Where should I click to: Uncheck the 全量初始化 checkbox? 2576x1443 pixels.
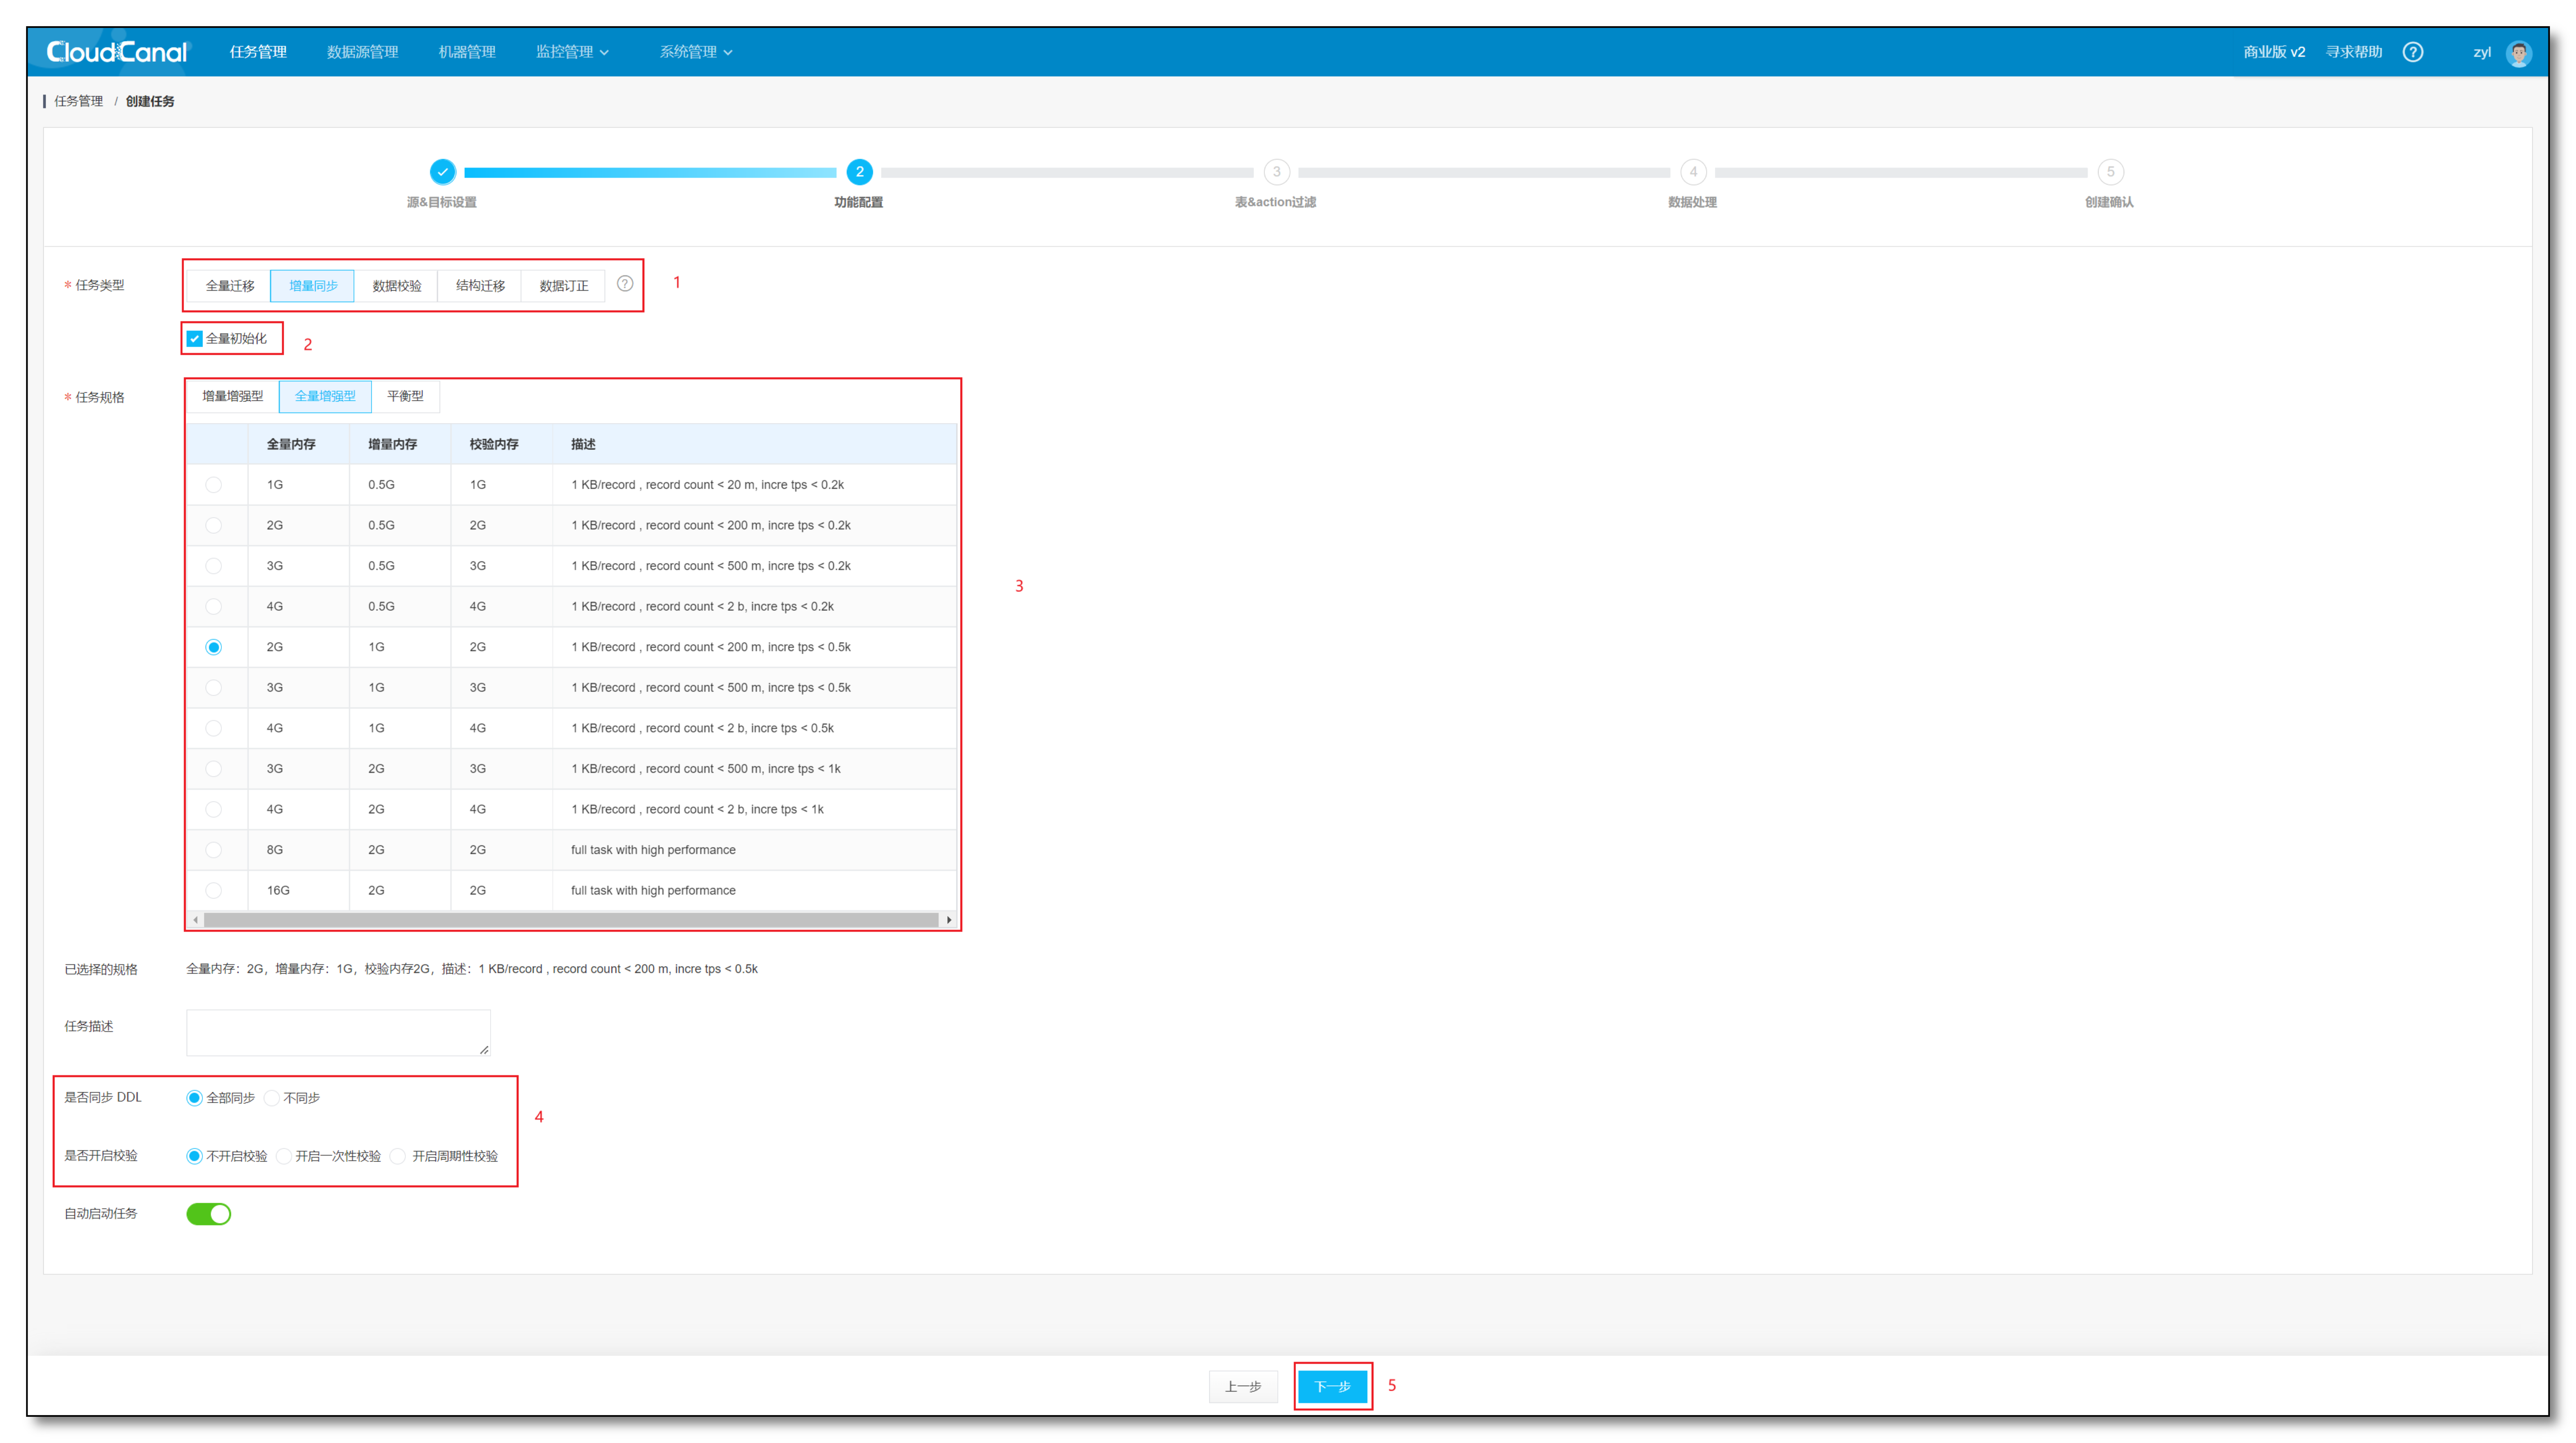pyautogui.click(x=195, y=339)
